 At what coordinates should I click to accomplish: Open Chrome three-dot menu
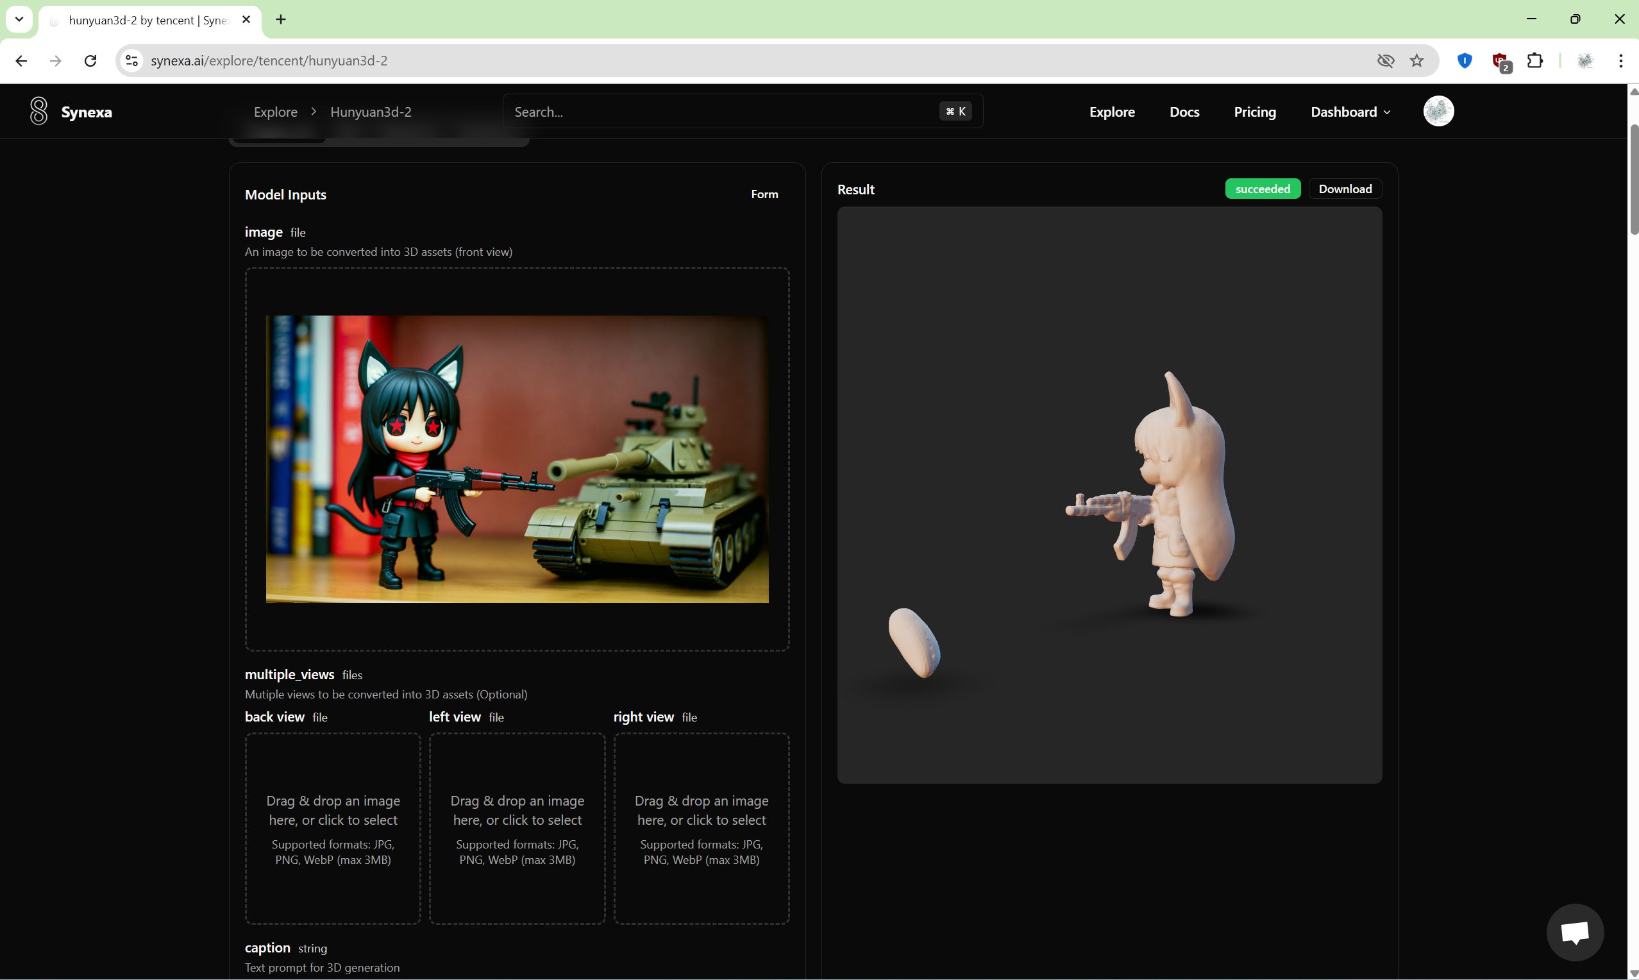click(1620, 61)
